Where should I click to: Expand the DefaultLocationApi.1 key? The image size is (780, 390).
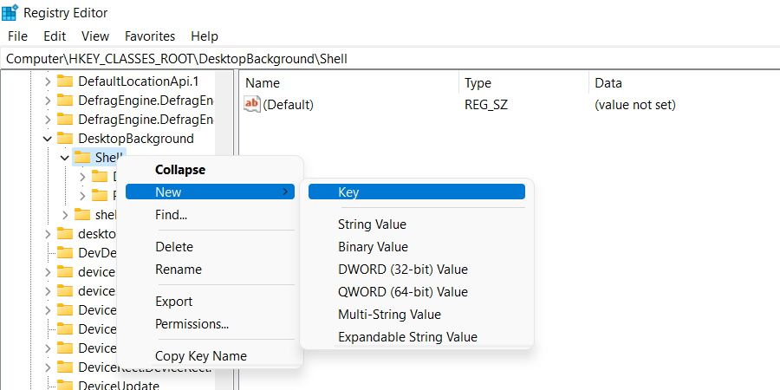pyautogui.click(x=47, y=81)
